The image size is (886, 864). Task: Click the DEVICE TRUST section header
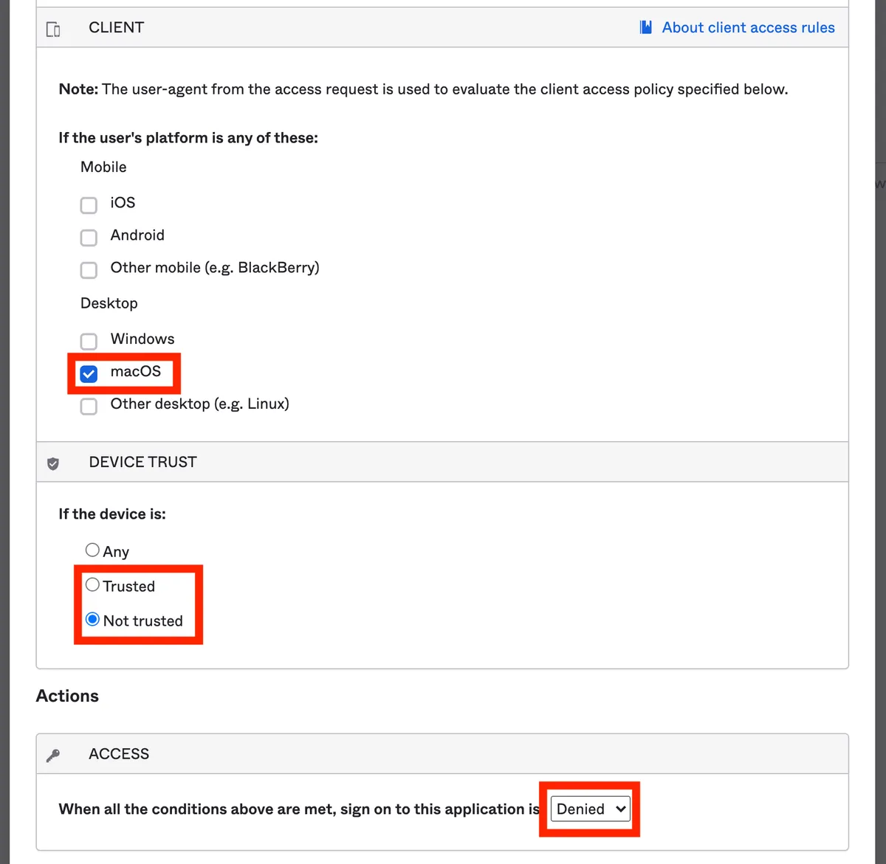tap(142, 462)
